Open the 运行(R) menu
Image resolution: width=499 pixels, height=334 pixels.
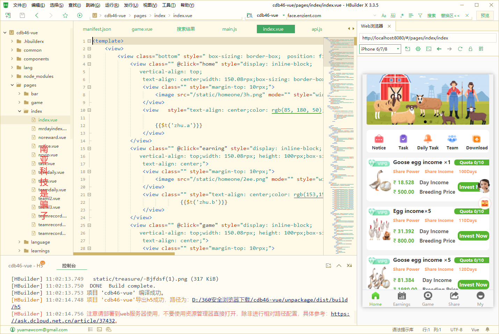tap(112, 5)
